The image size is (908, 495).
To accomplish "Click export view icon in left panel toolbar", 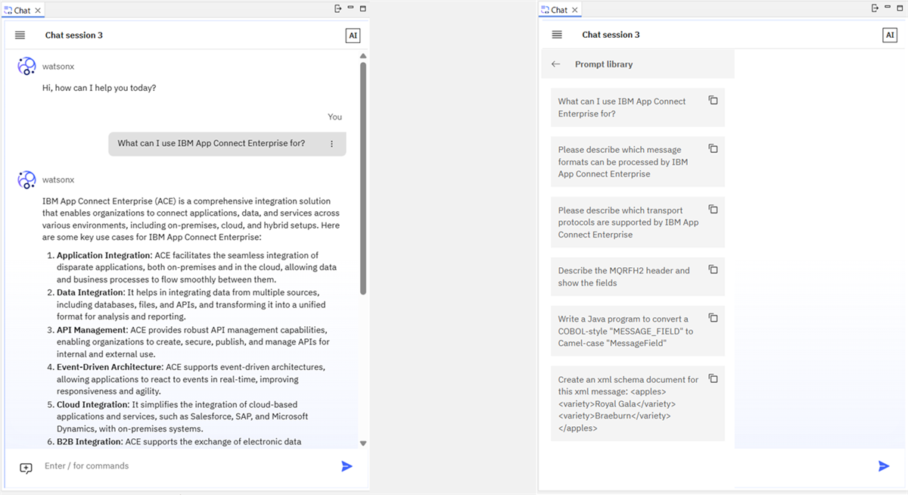I will point(338,8).
